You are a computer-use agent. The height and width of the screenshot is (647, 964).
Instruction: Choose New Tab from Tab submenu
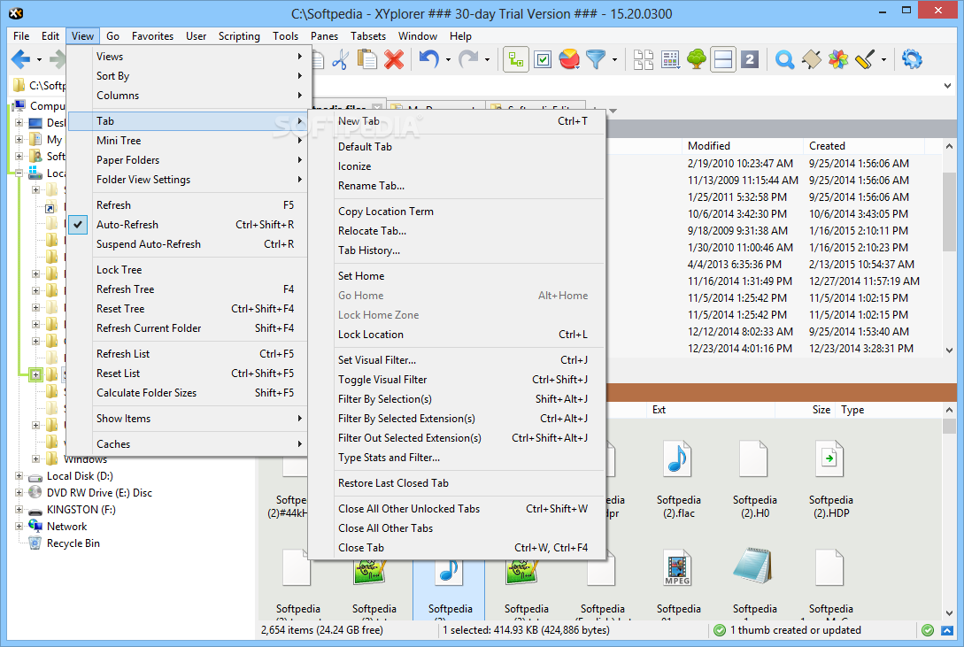coord(457,121)
